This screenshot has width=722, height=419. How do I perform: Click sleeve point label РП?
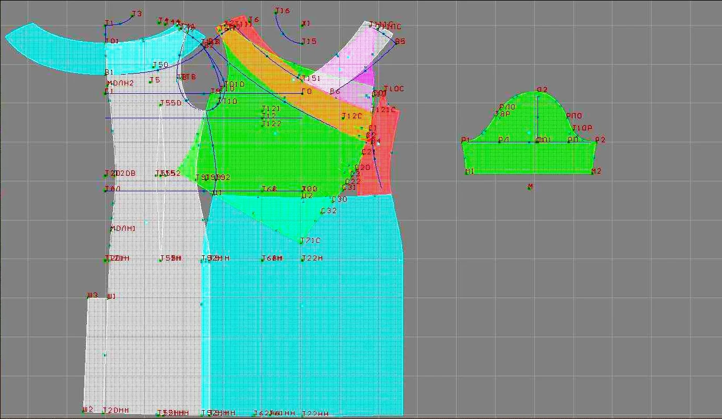point(573,139)
